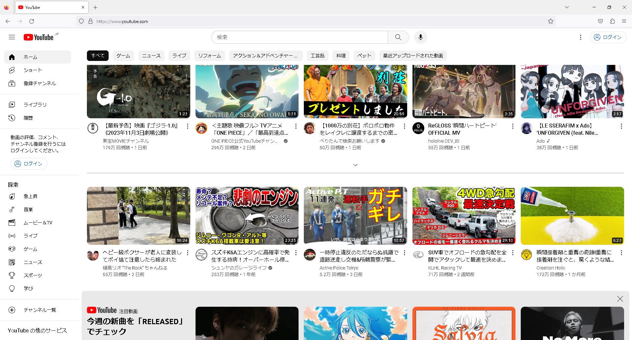Open 学び in explore sidebar

coord(38,288)
